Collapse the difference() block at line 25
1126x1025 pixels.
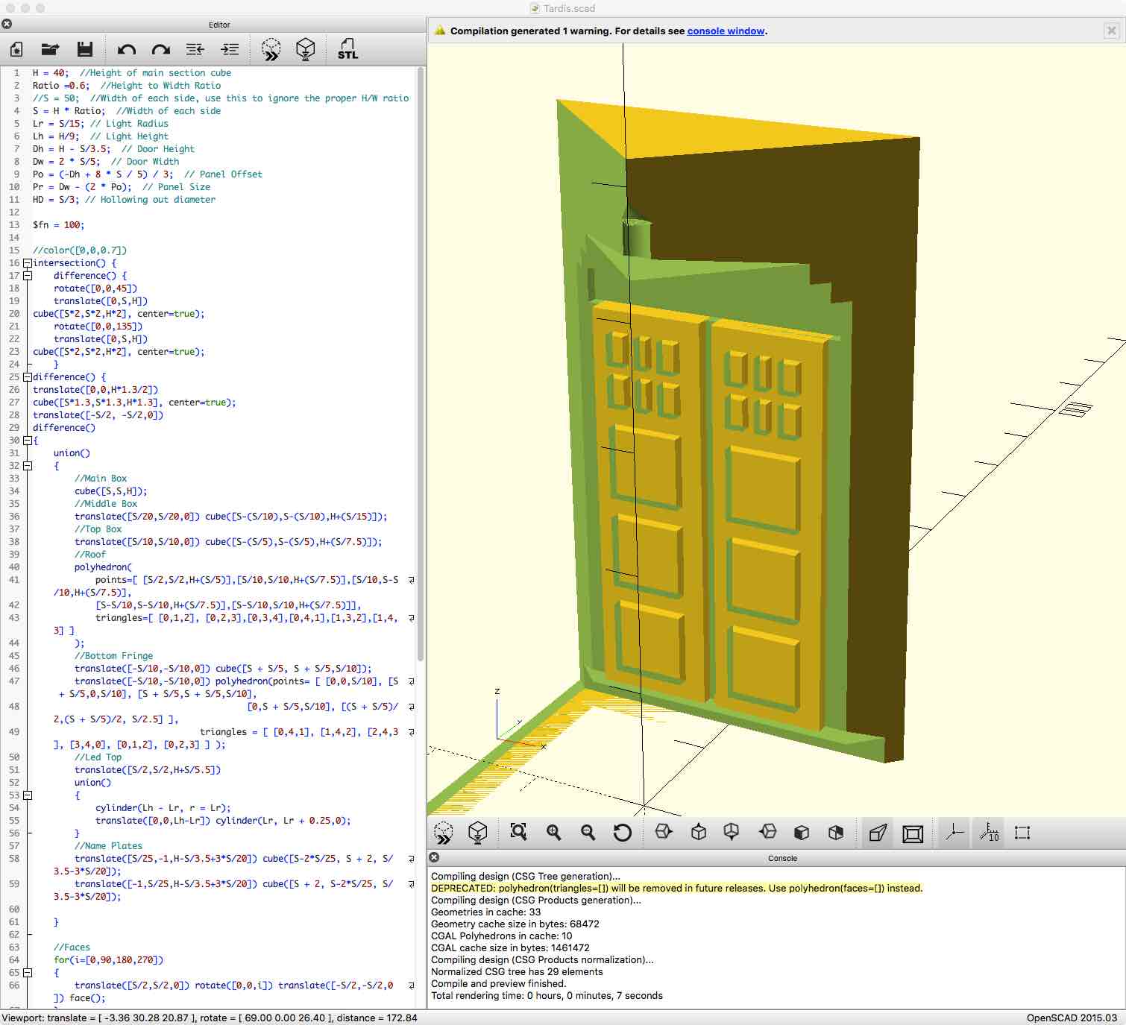click(28, 377)
